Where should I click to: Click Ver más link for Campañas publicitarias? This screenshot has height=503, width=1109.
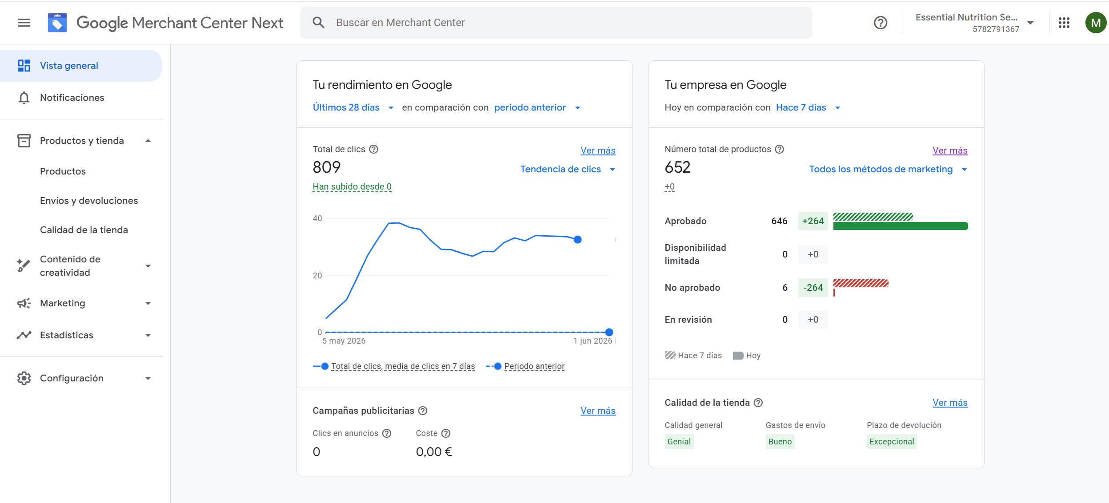tap(598, 411)
